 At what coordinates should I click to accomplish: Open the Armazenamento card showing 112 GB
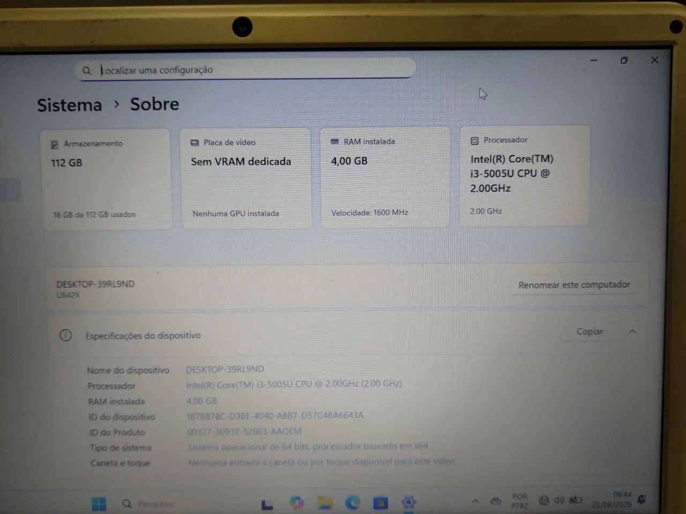click(107, 179)
